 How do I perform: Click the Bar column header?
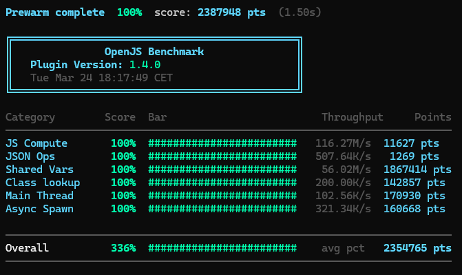click(x=158, y=117)
